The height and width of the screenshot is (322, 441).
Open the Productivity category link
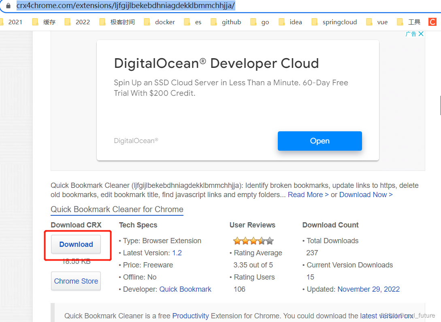coord(190,316)
